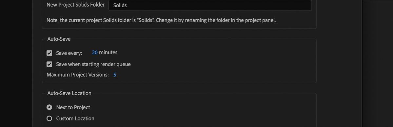
Task: Click the 20 minutes auto-save interval value
Action: tap(95, 53)
